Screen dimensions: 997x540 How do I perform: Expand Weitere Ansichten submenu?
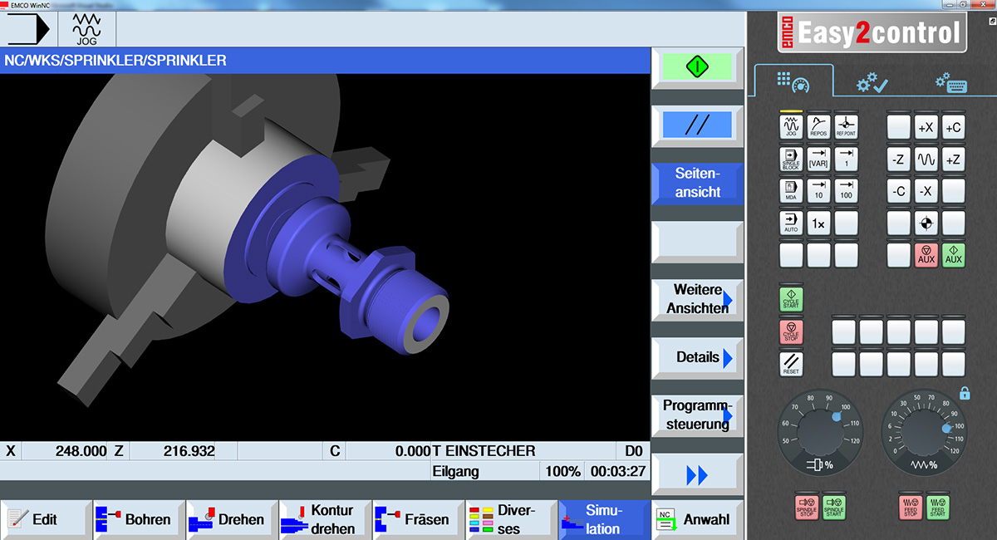tap(697, 299)
